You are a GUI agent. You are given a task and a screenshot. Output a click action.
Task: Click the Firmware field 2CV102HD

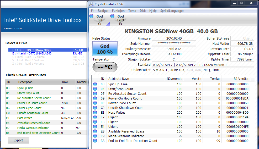[x=174, y=38]
